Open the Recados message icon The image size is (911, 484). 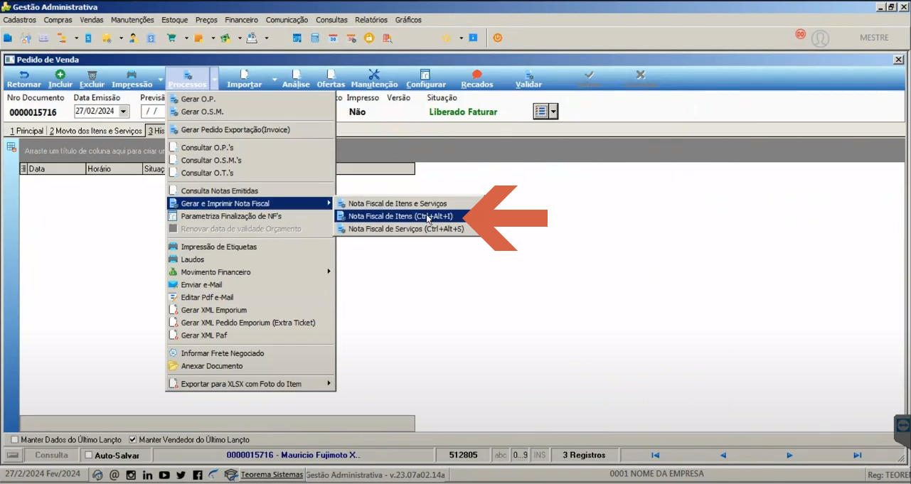[476, 79]
